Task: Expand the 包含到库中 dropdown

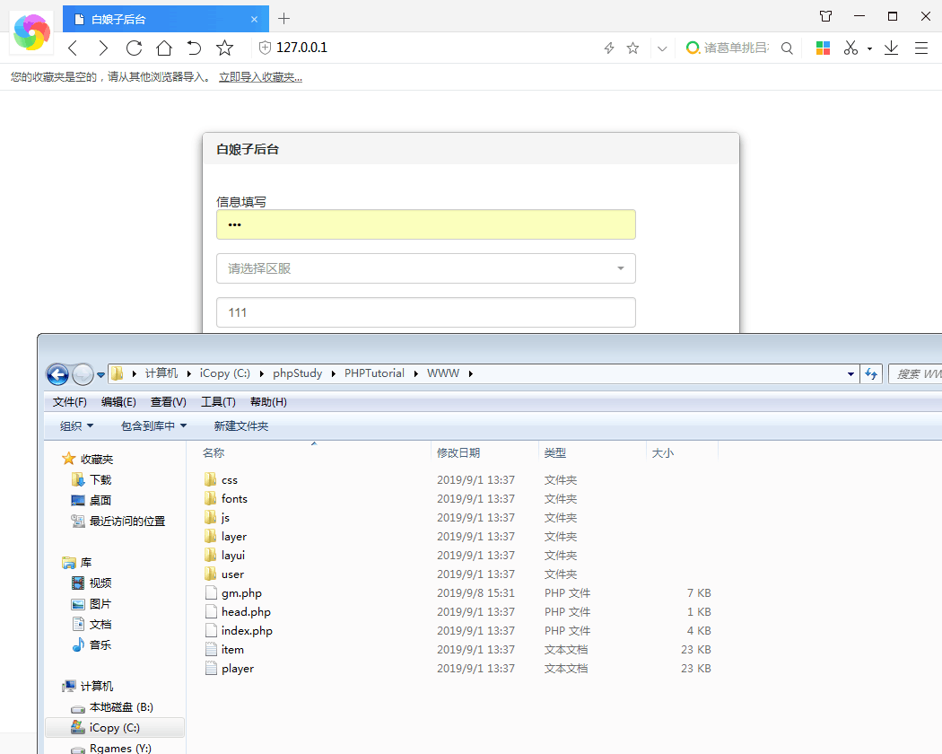Action: click(x=153, y=426)
